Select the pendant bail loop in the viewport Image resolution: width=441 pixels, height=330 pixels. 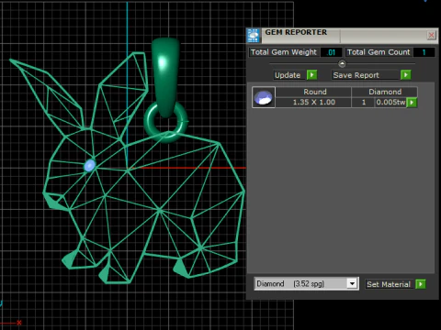pyautogui.click(x=165, y=76)
